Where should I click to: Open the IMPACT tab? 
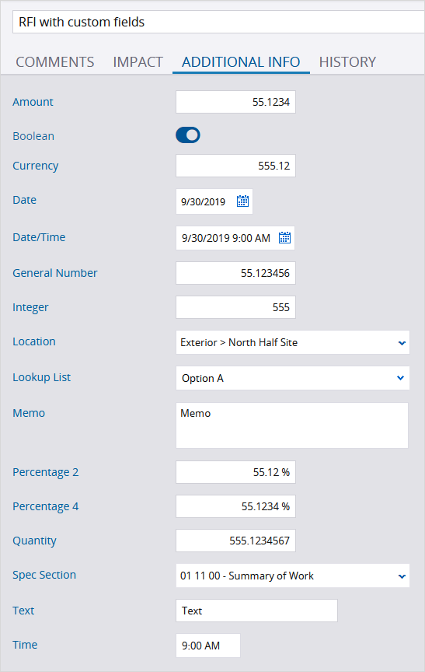tap(138, 62)
